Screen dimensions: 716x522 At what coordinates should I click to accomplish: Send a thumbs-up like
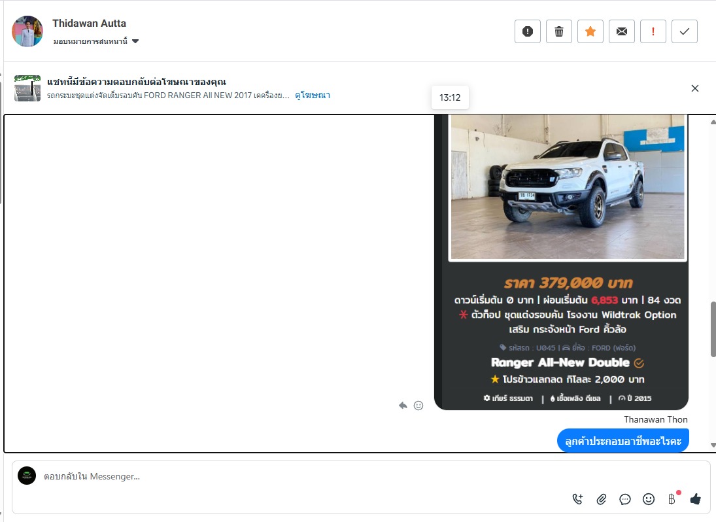(696, 499)
